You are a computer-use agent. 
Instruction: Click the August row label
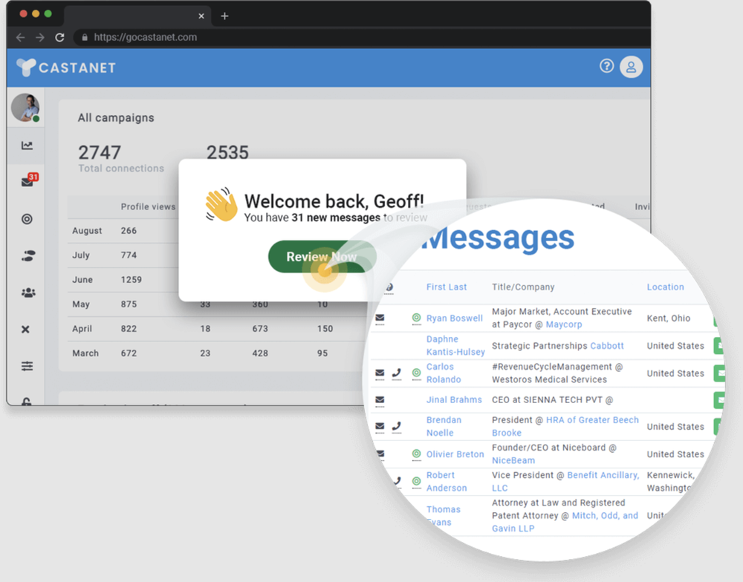87,231
